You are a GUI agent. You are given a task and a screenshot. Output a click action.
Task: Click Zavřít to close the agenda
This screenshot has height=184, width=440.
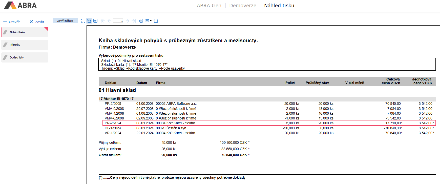[37, 22]
